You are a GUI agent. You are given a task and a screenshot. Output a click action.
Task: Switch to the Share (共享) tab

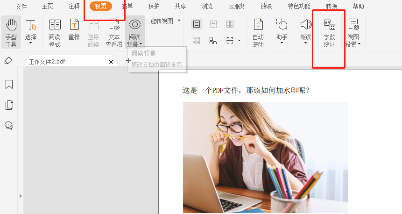click(181, 7)
